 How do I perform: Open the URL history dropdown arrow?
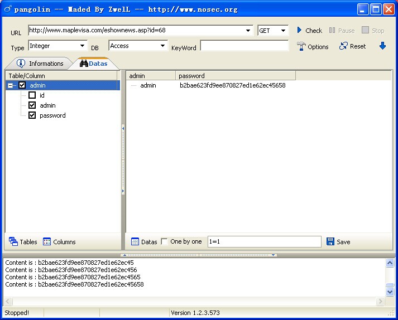(x=248, y=31)
